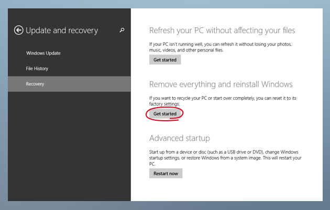Click the Refresh your PC without affecting heading
Viewport: 330px width, 210px height.
222,30
